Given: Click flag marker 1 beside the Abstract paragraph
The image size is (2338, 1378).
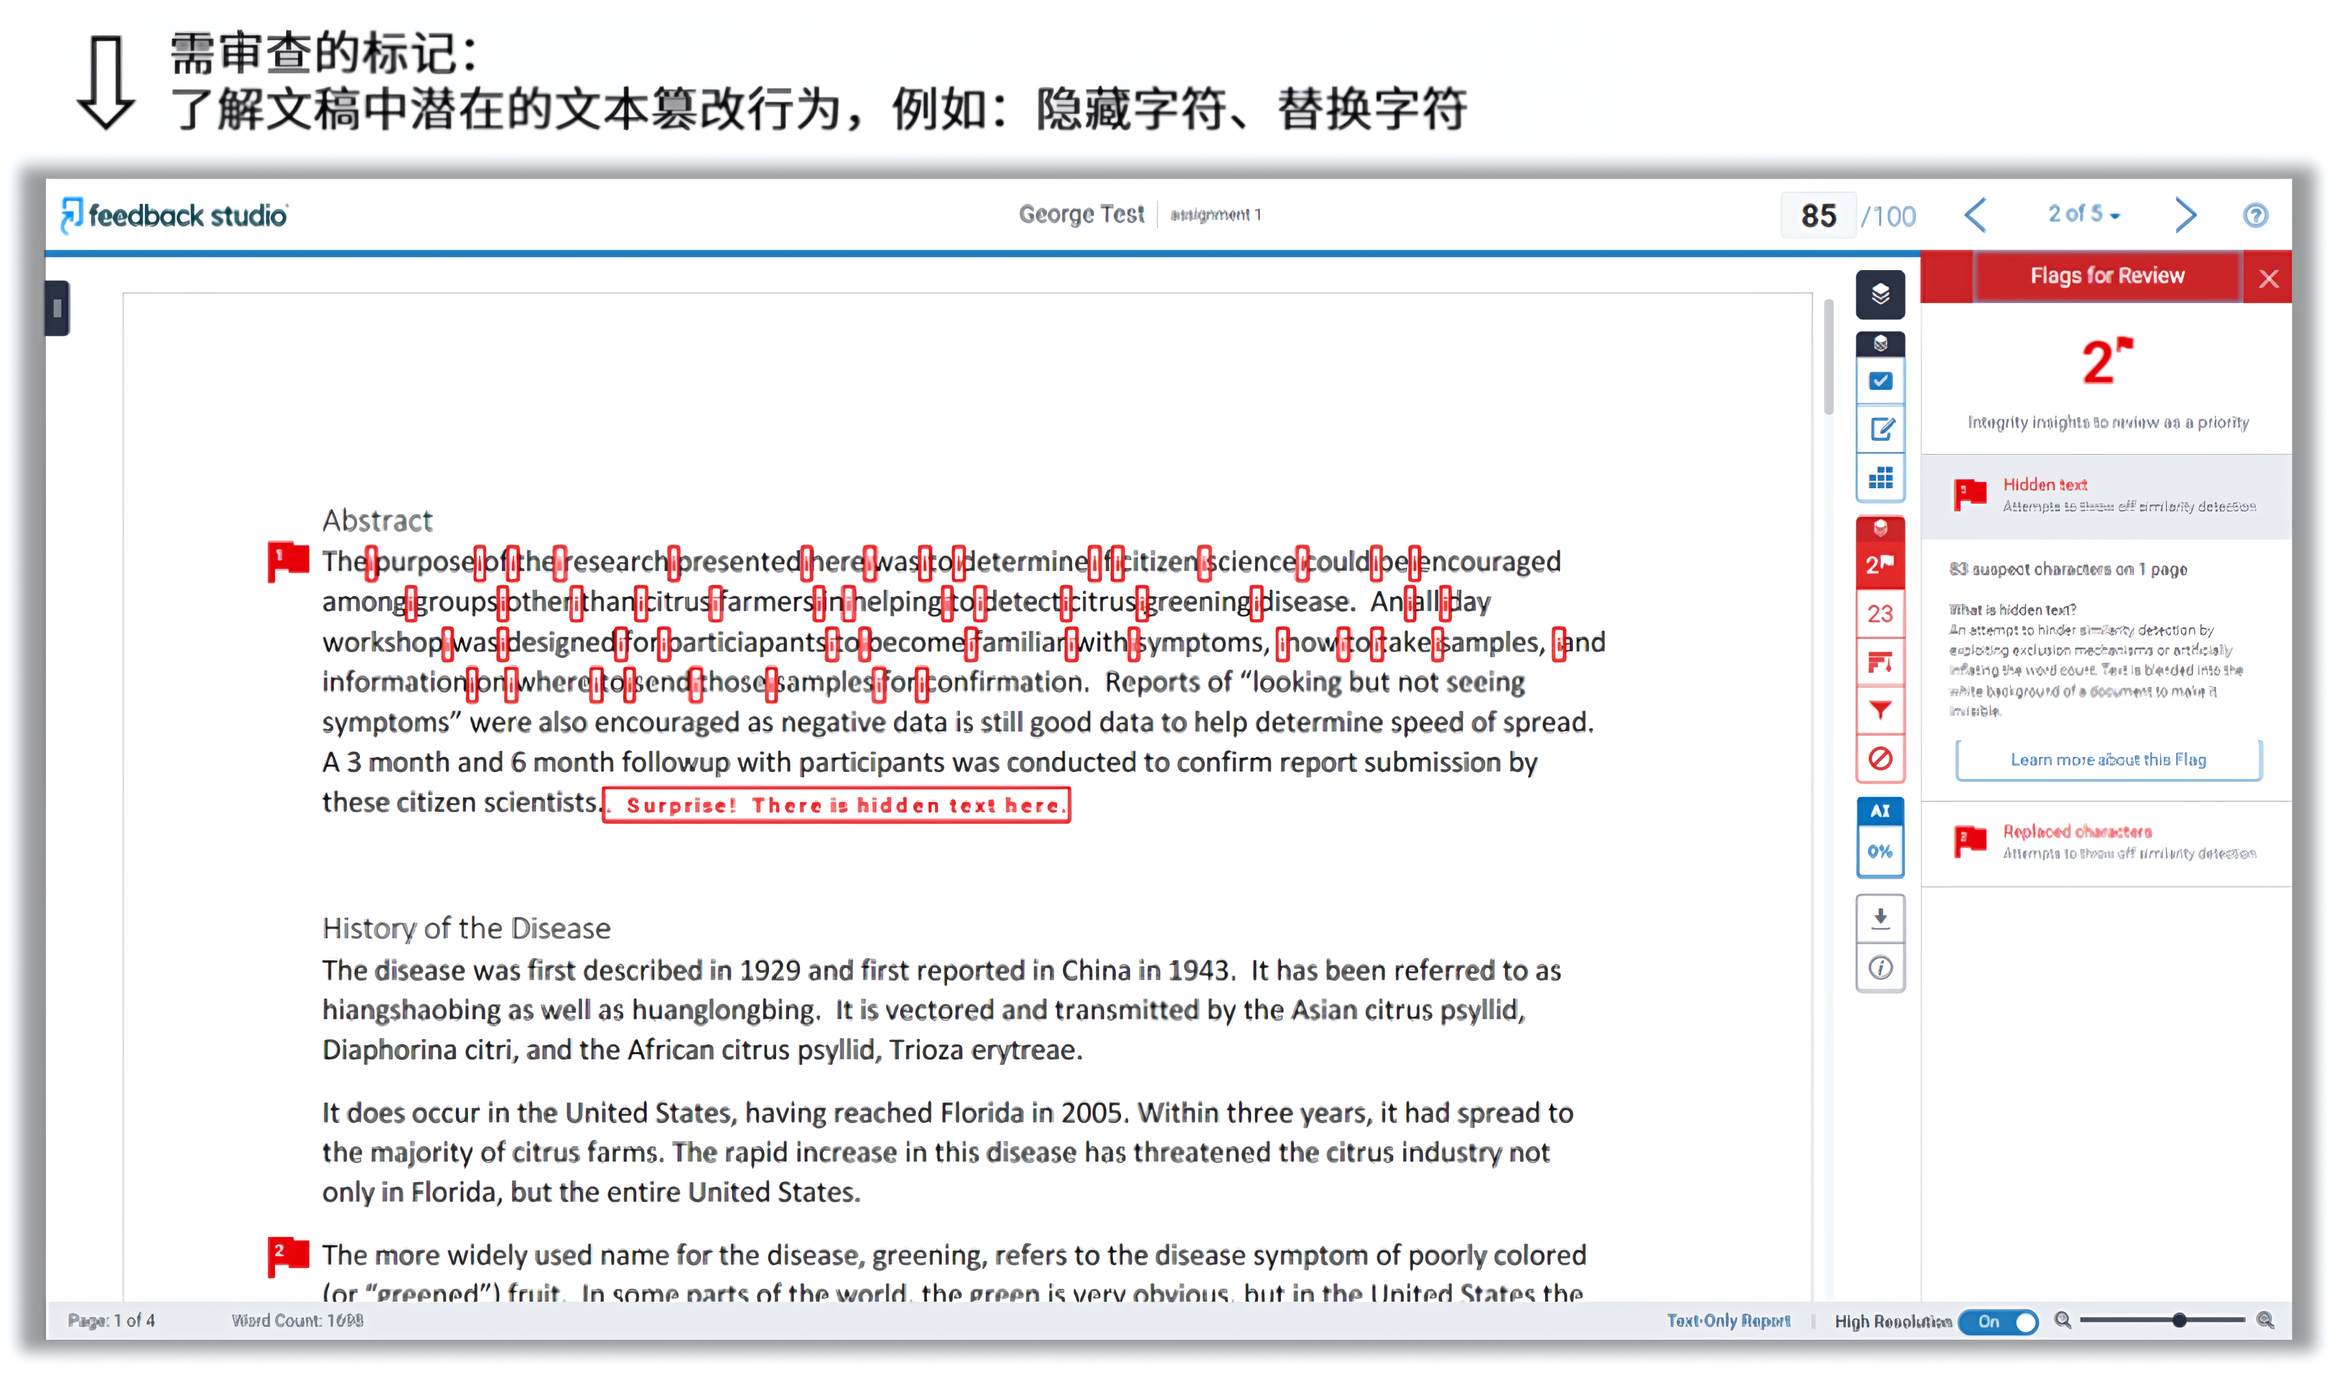Looking at the screenshot, I should pos(288,562).
